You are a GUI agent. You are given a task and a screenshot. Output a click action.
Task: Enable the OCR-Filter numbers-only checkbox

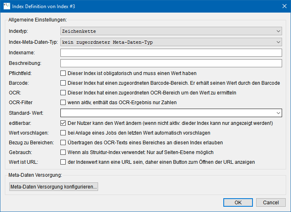click(x=63, y=102)
